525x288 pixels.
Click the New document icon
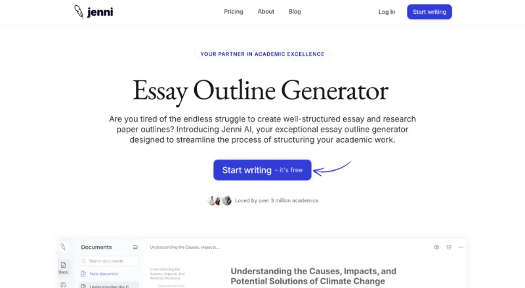(x=83, y=274)
